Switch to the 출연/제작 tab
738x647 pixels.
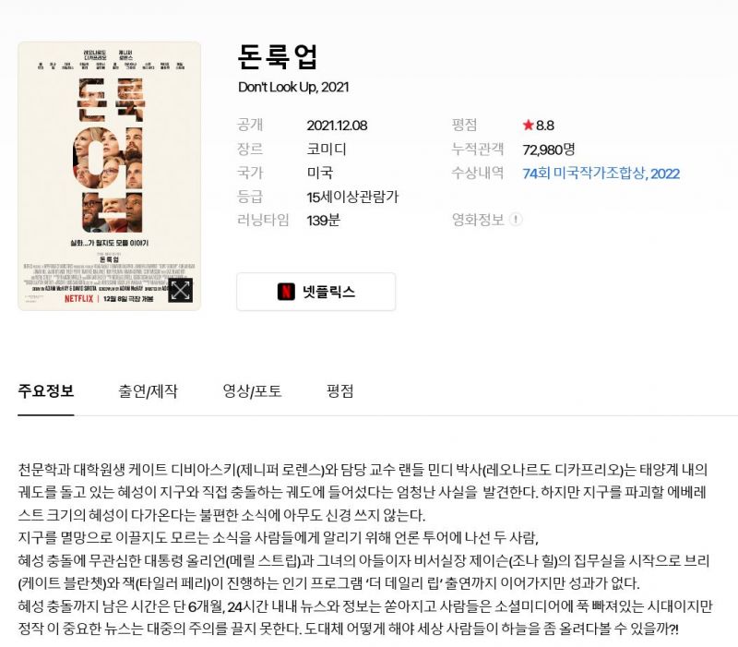click(148, 390)
